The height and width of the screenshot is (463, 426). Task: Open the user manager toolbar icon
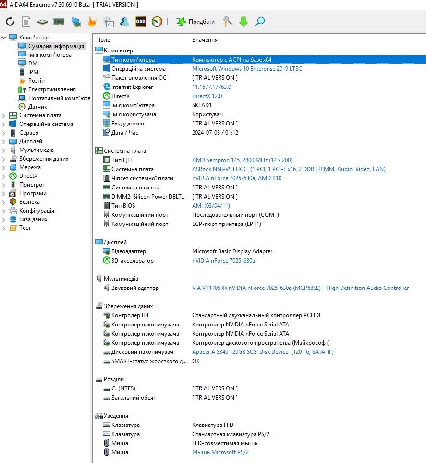(x=124, y=22)
